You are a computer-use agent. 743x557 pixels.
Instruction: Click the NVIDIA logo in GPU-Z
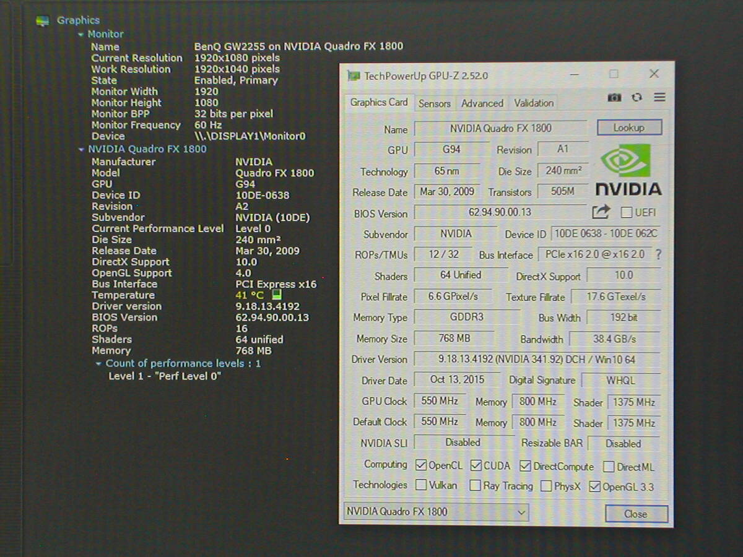coord(628,170)
